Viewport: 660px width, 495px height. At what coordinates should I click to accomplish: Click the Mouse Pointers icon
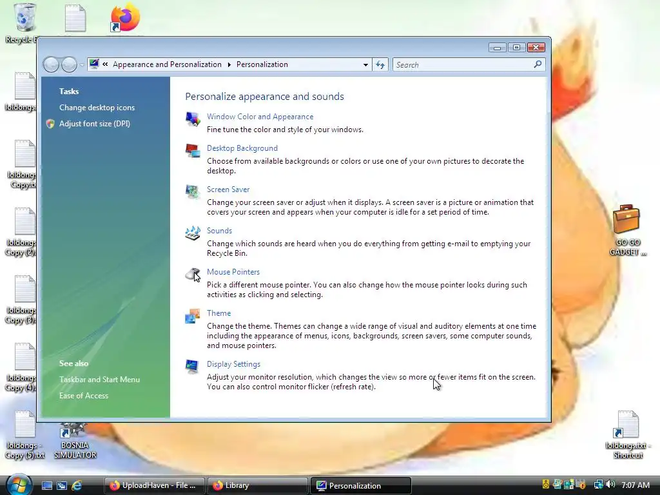pos(193,275)
